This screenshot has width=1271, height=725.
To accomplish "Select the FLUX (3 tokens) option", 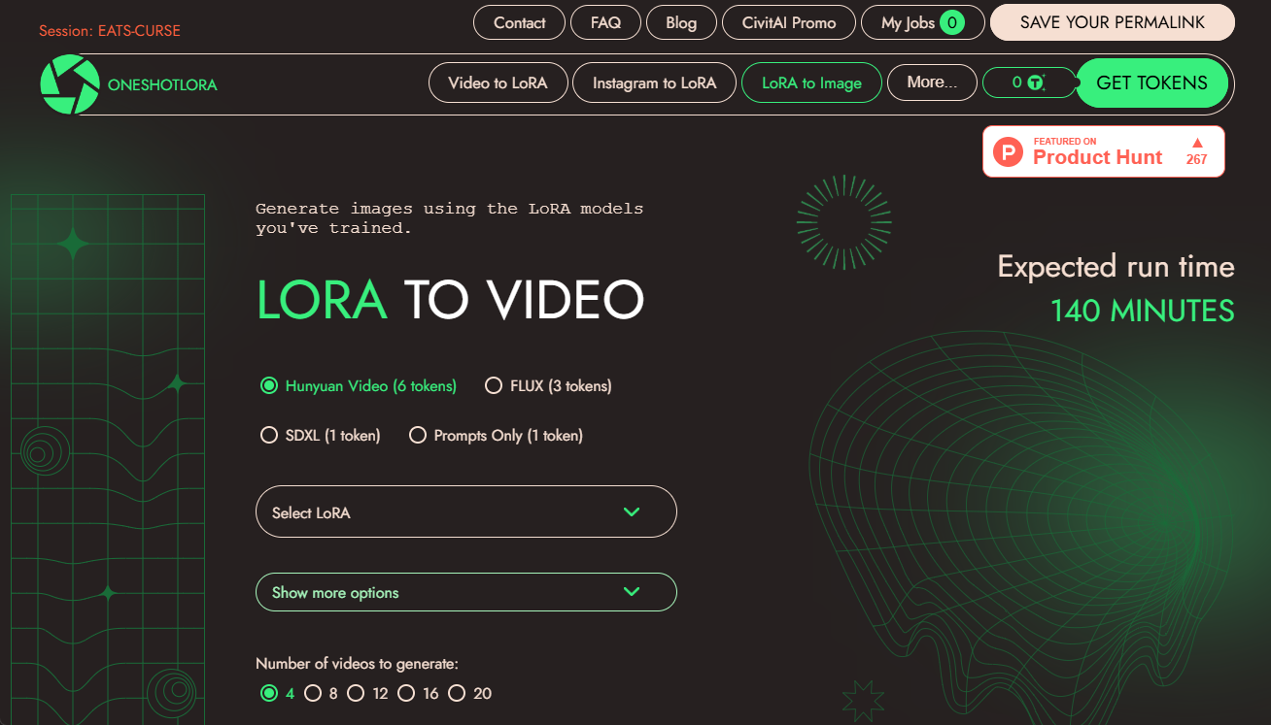I will [x=493, y=386].
